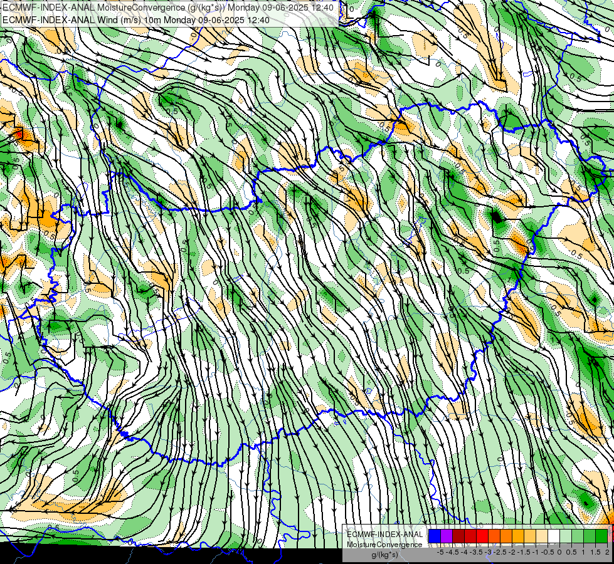
Task: Pick the orange-red swatch between -3 and -2.5
Action: pyautogui.click(x=494, y=536)
